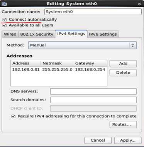144x147 pixels.
Task: Focus the Search domains field
Action: click(93, 100)
